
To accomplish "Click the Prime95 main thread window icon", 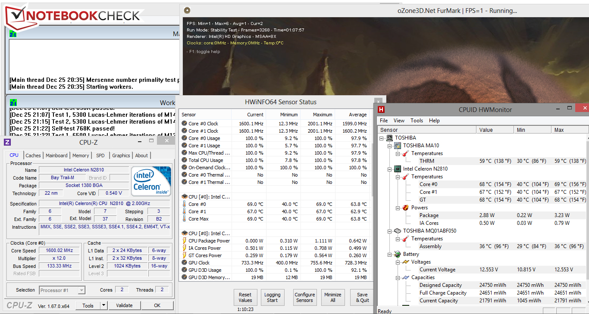I will 13,34.
